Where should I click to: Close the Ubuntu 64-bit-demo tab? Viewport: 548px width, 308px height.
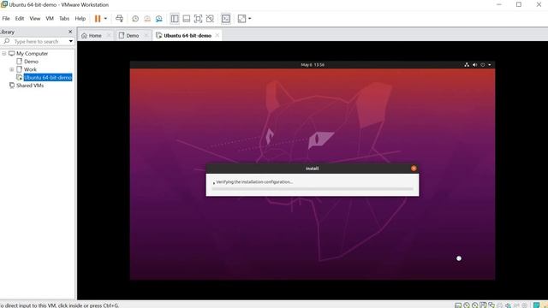[217, 36]
